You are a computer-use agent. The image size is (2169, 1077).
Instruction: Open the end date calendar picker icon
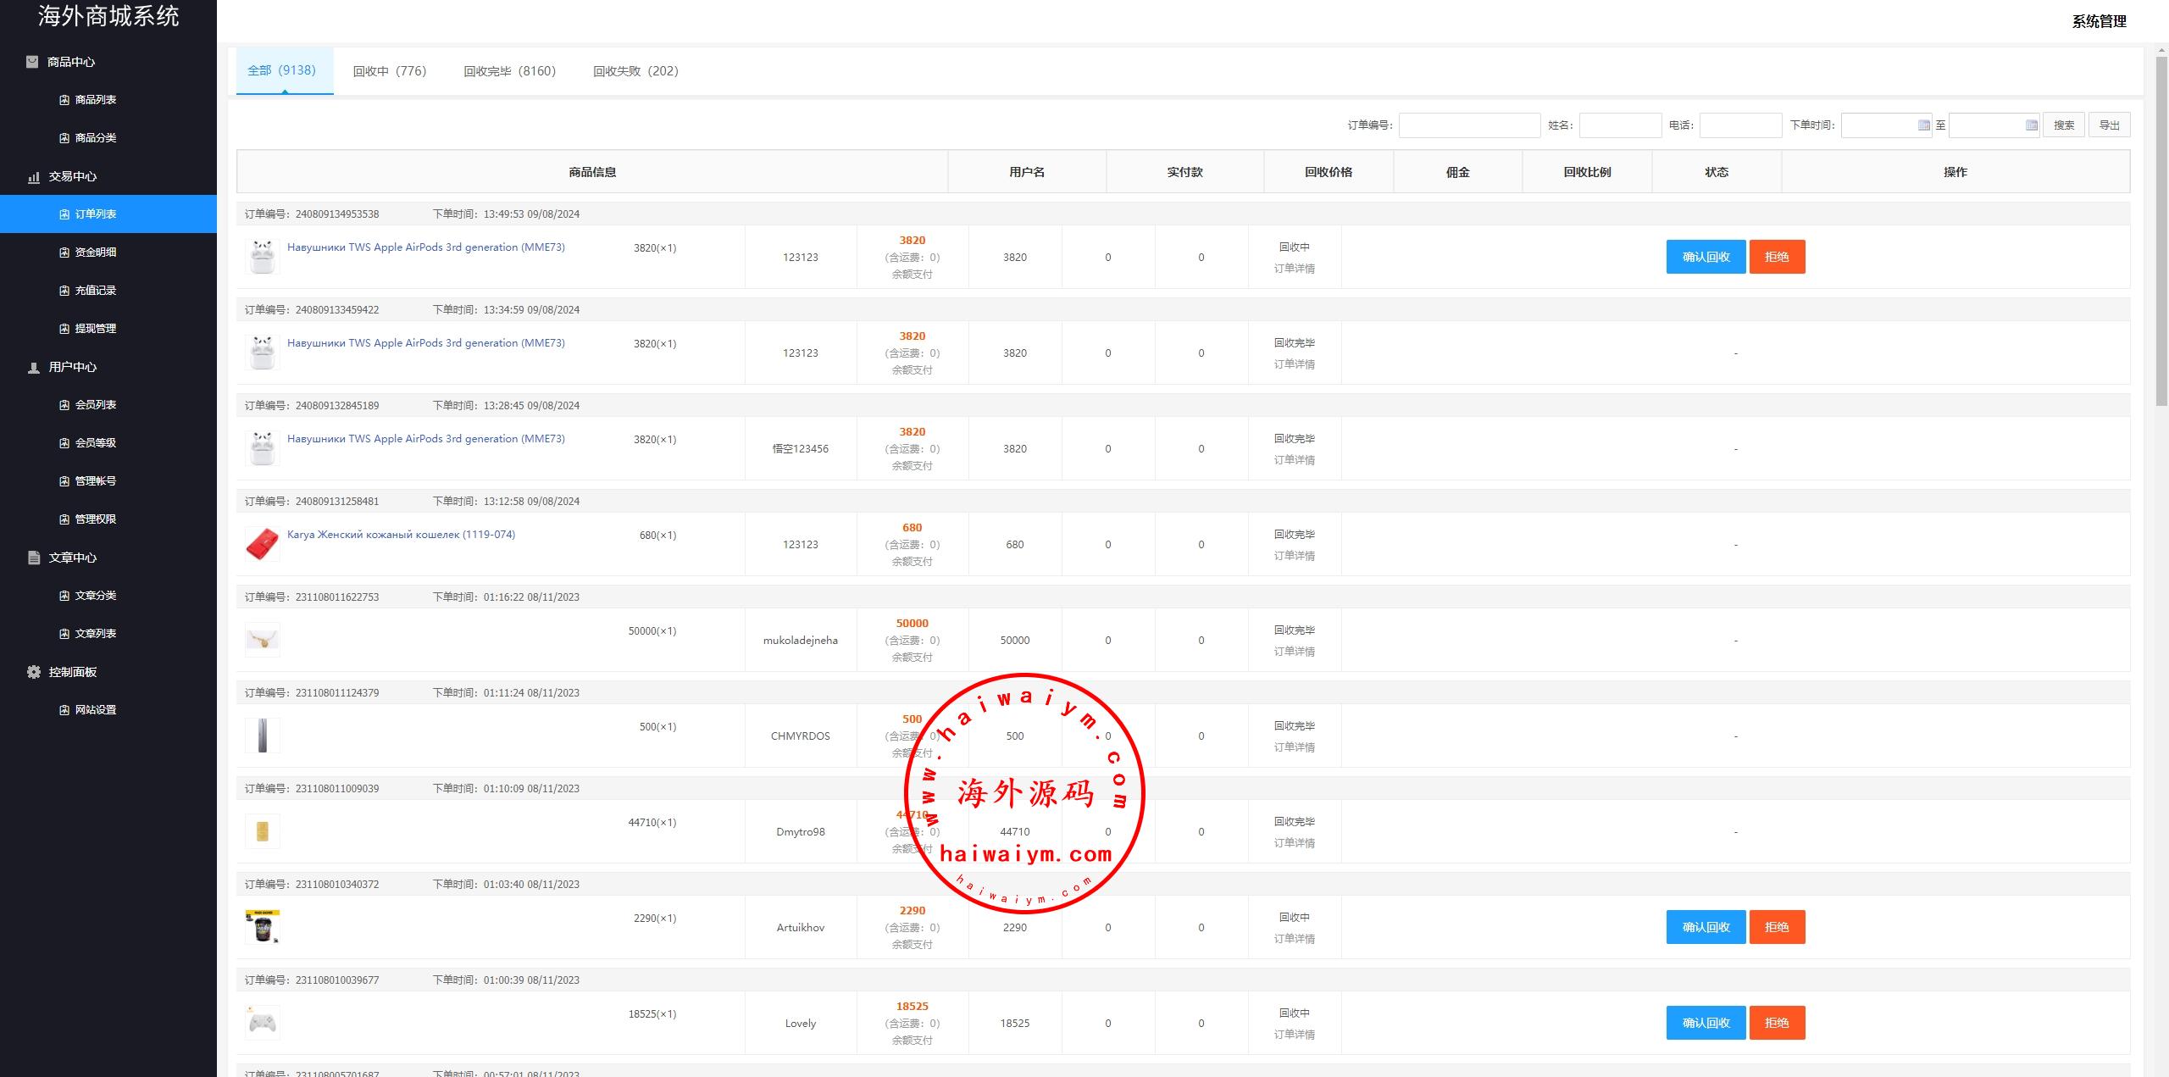(x=2031, y=125)
